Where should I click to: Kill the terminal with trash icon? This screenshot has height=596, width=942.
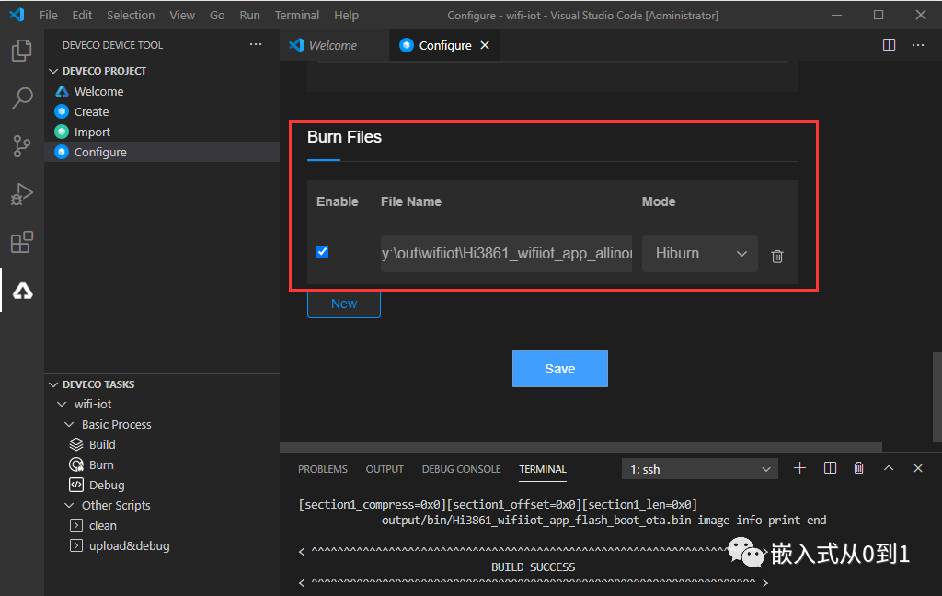point(858,468)
